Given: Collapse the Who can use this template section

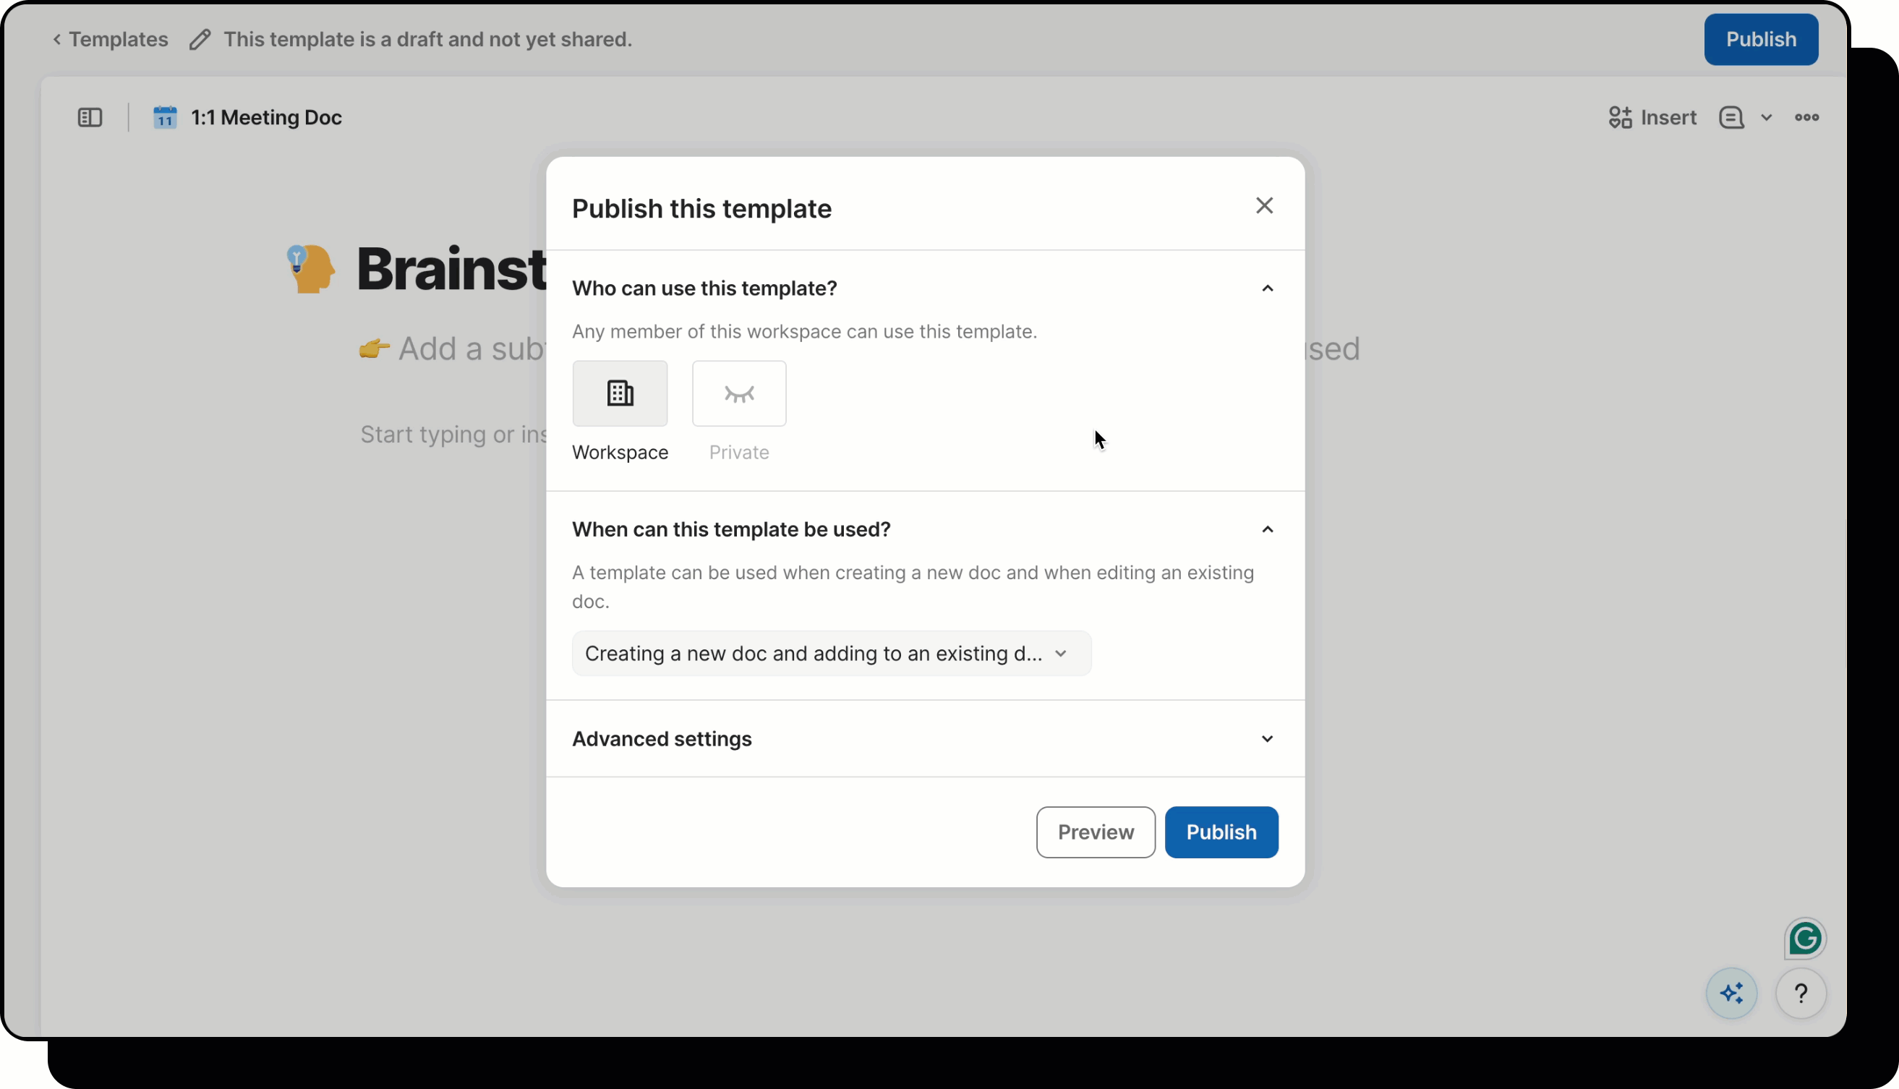Looking at the screenshot, I should (x=1267, y=288).
